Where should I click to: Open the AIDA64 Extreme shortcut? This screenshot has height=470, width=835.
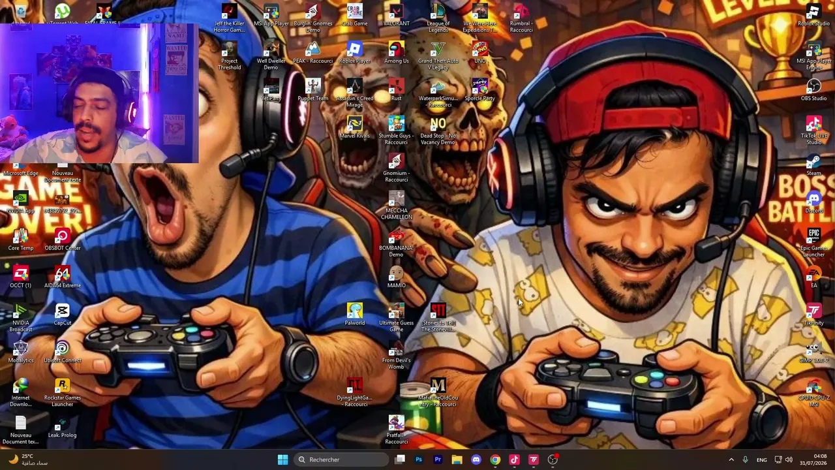pyautogui.click(x=62, y=278)
